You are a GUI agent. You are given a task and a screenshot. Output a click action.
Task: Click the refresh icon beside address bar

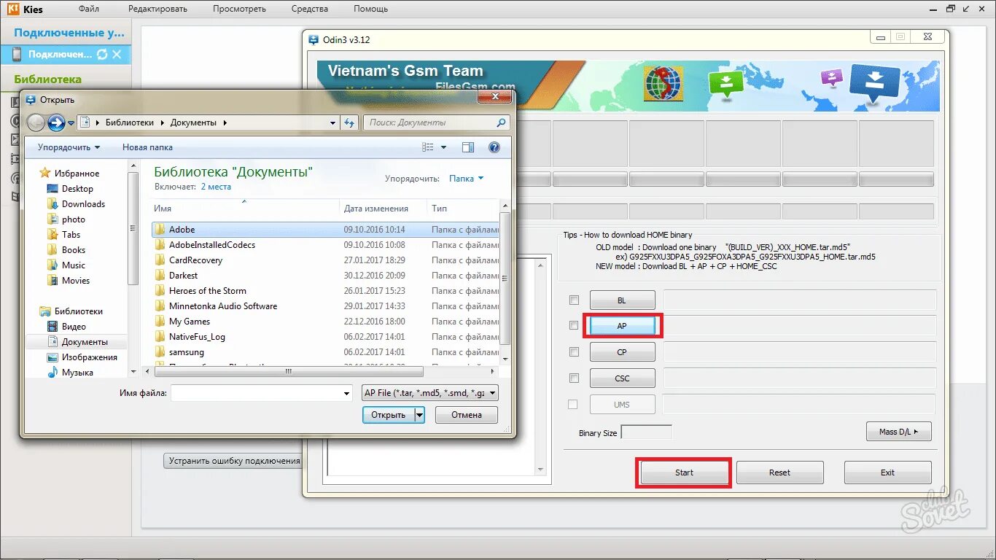(x=349, y=122)
